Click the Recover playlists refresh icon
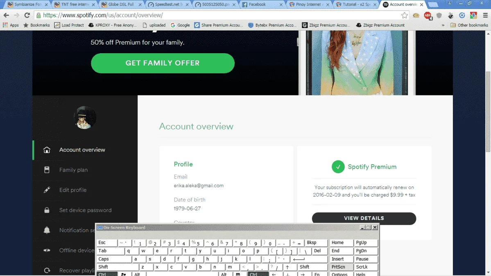The image size is (491, 276). pos(47,270)
